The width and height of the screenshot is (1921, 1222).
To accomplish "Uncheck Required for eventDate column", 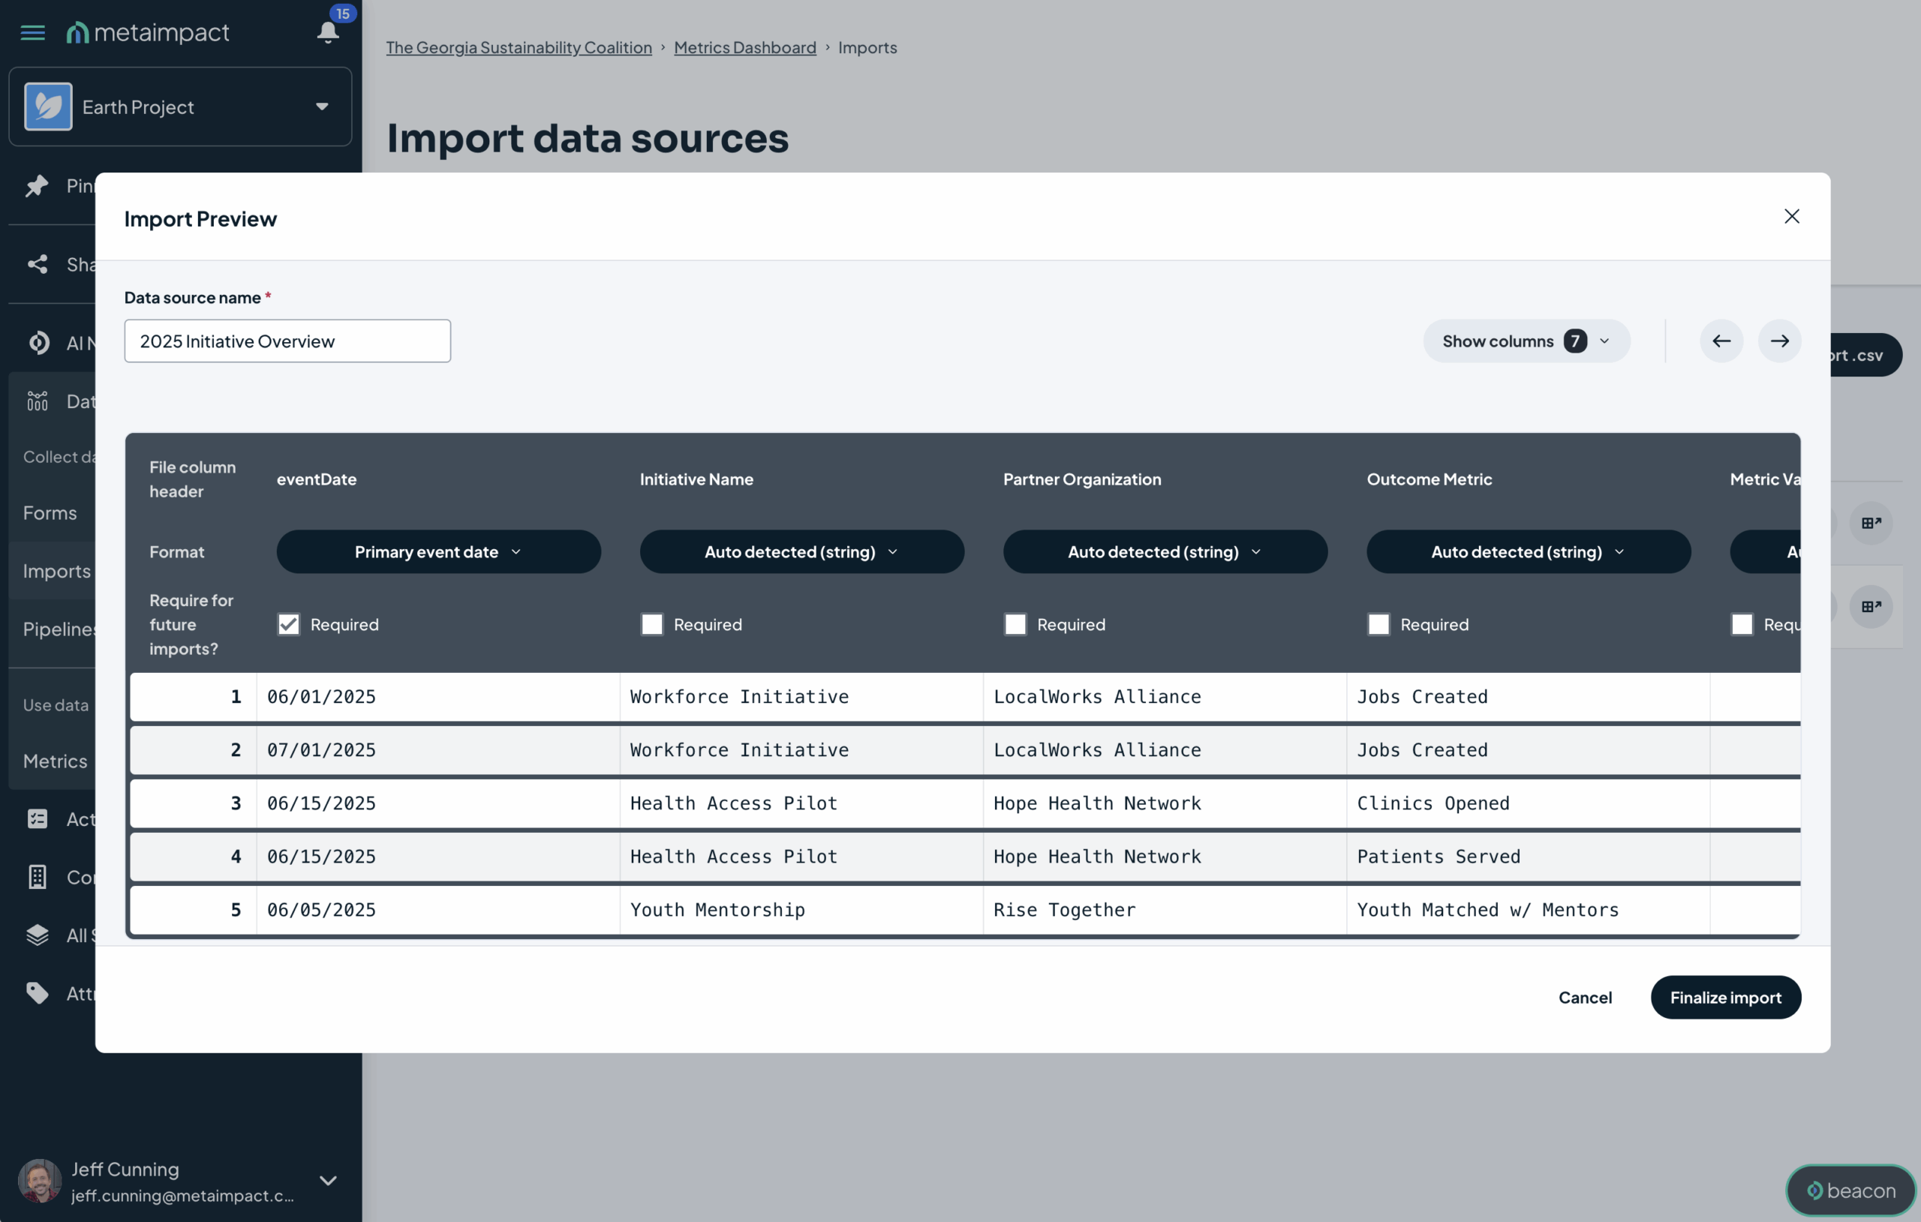I will point(289,625).
